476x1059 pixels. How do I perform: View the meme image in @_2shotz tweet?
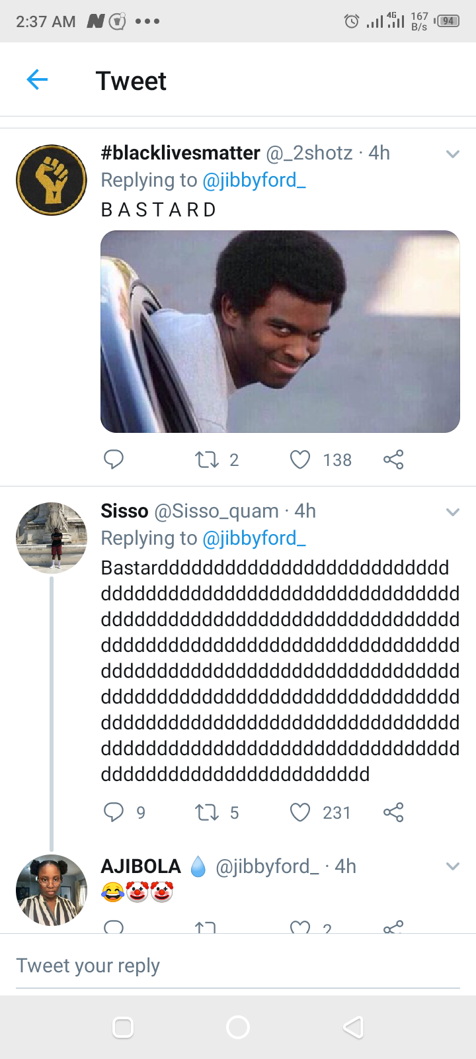(280, 332)
